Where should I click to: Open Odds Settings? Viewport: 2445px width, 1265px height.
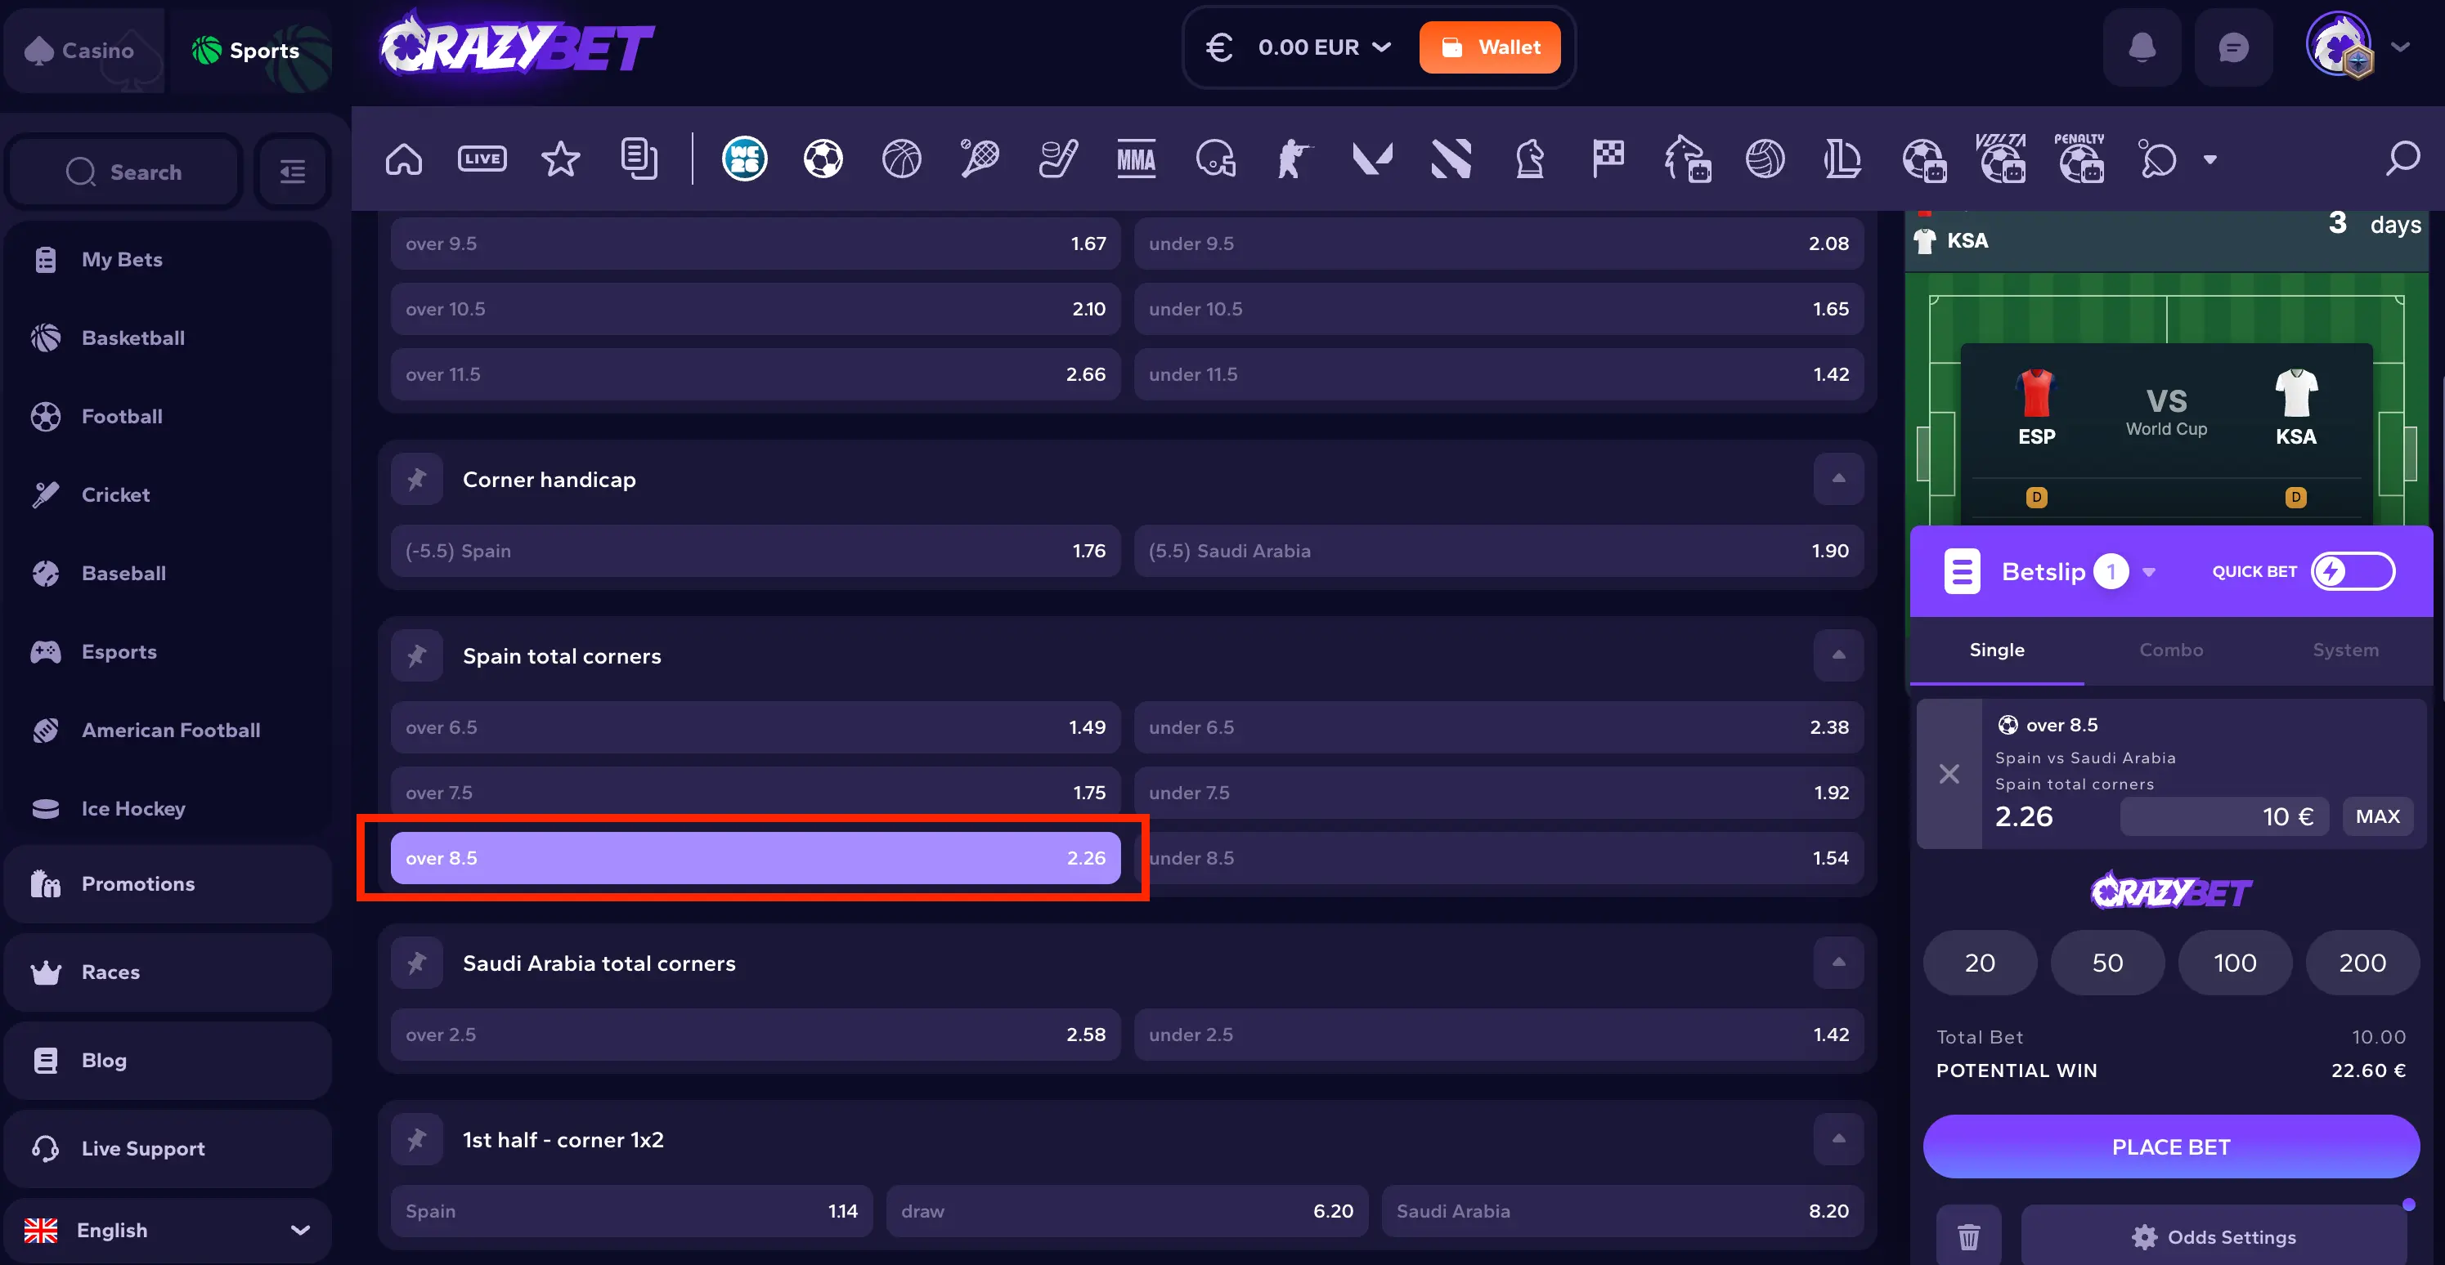click(x=2214, y=1236)
